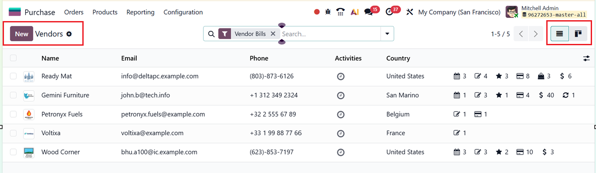Click the Purchase app title
This screenshot has height=173, width=596.
(x=40, y=12)
